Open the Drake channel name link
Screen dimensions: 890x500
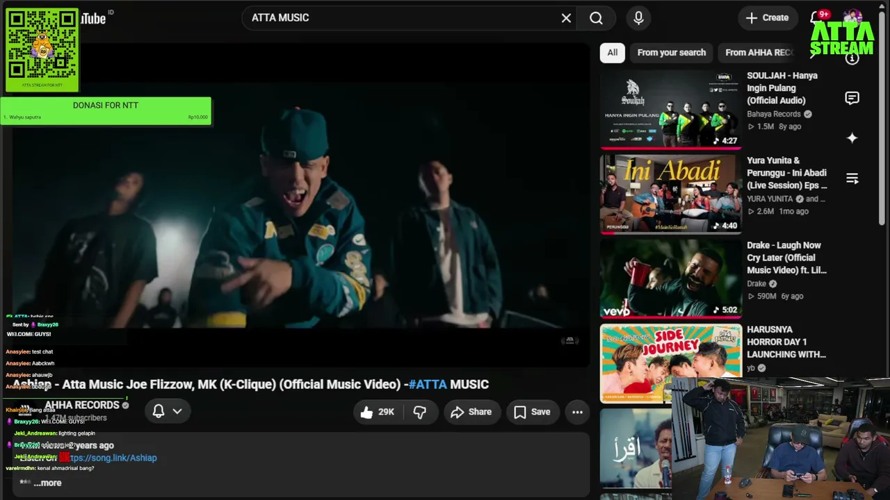756,283
